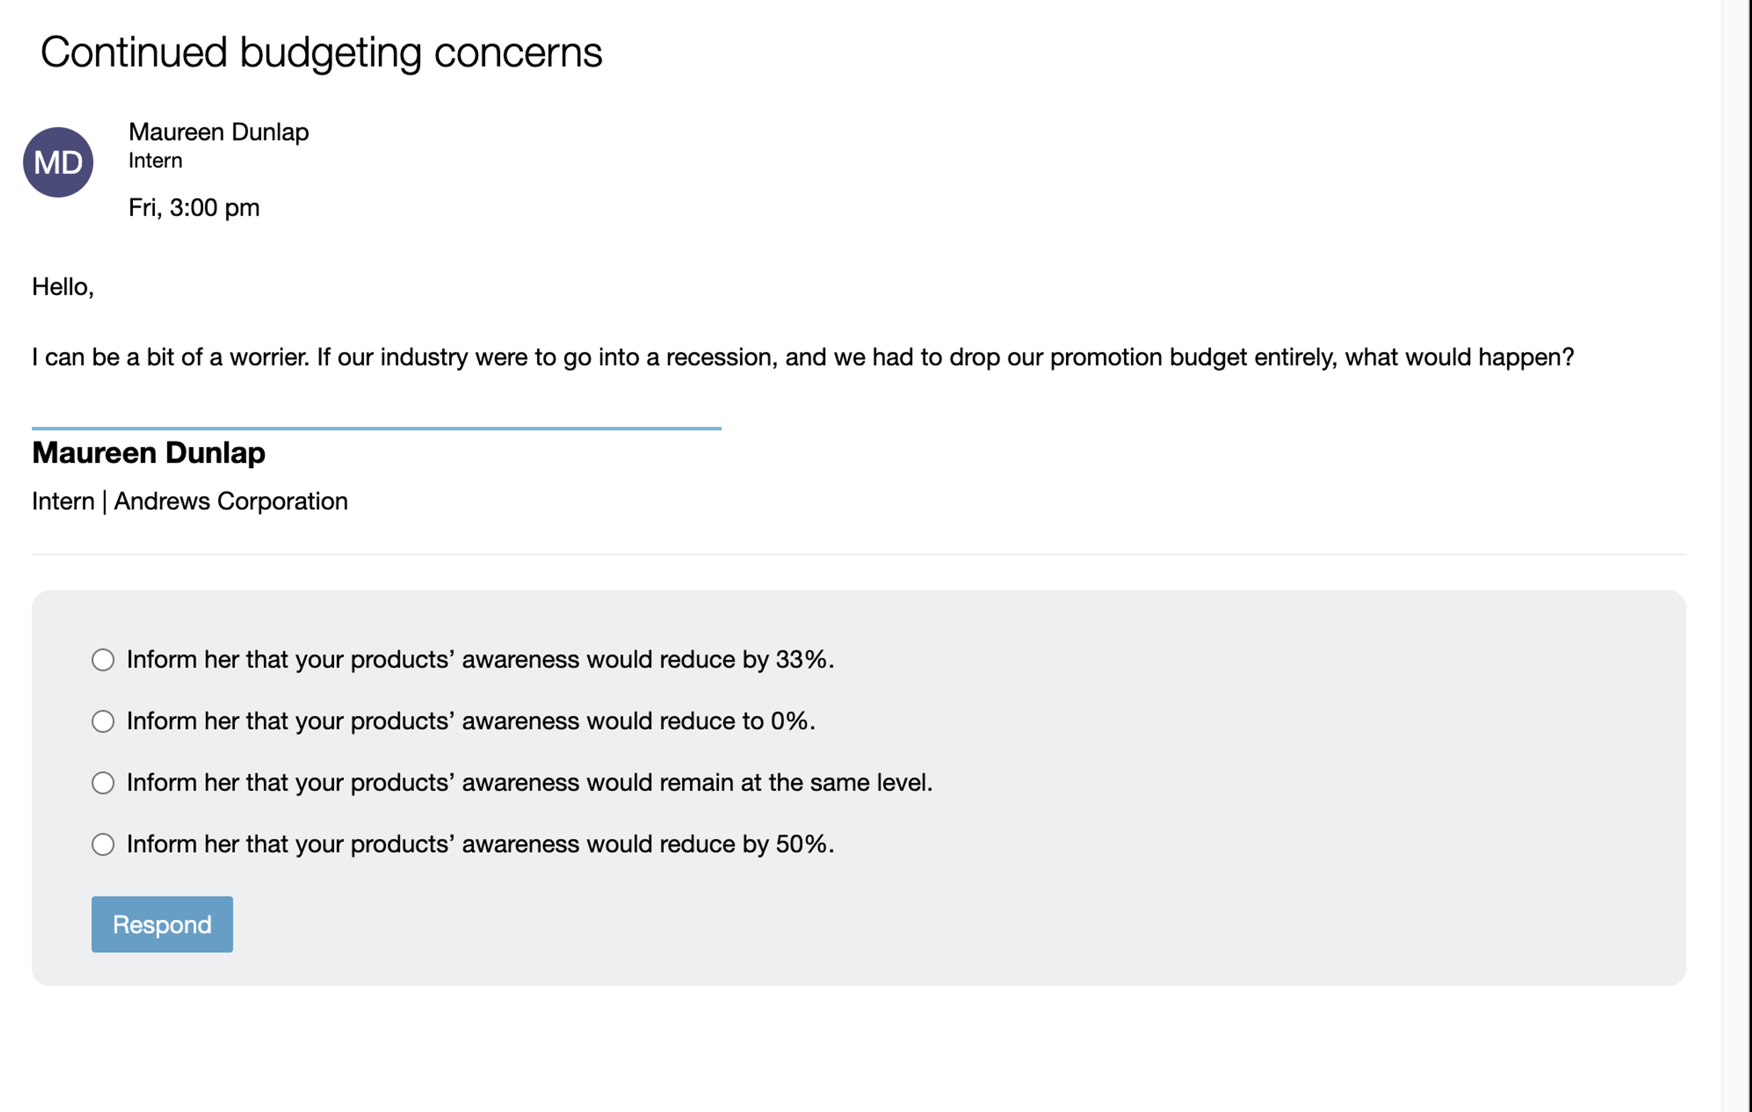The height and width of the screenshot is (1112, 1752).
Task: Select the radio button for reduce by 50%
Action: click(x=103, y=844)
